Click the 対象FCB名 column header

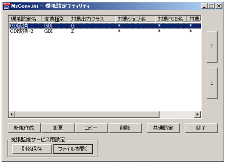[171, 19]
